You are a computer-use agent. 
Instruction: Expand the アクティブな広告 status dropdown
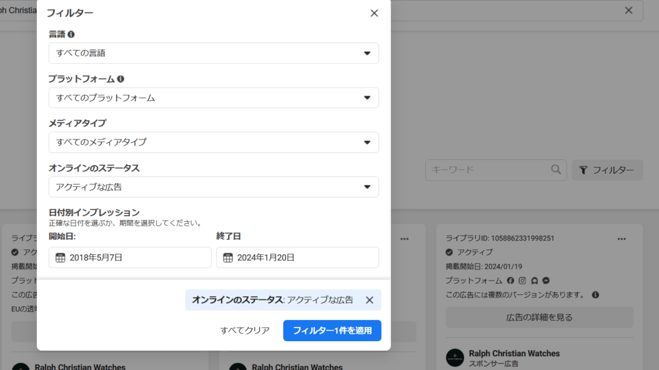point(214,187)
